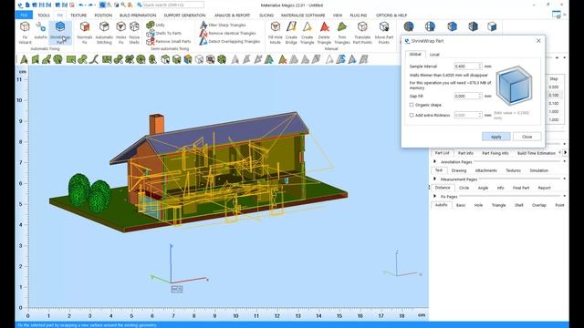Open the ANALYZE & REPORT tab

(x=233, y=15)
